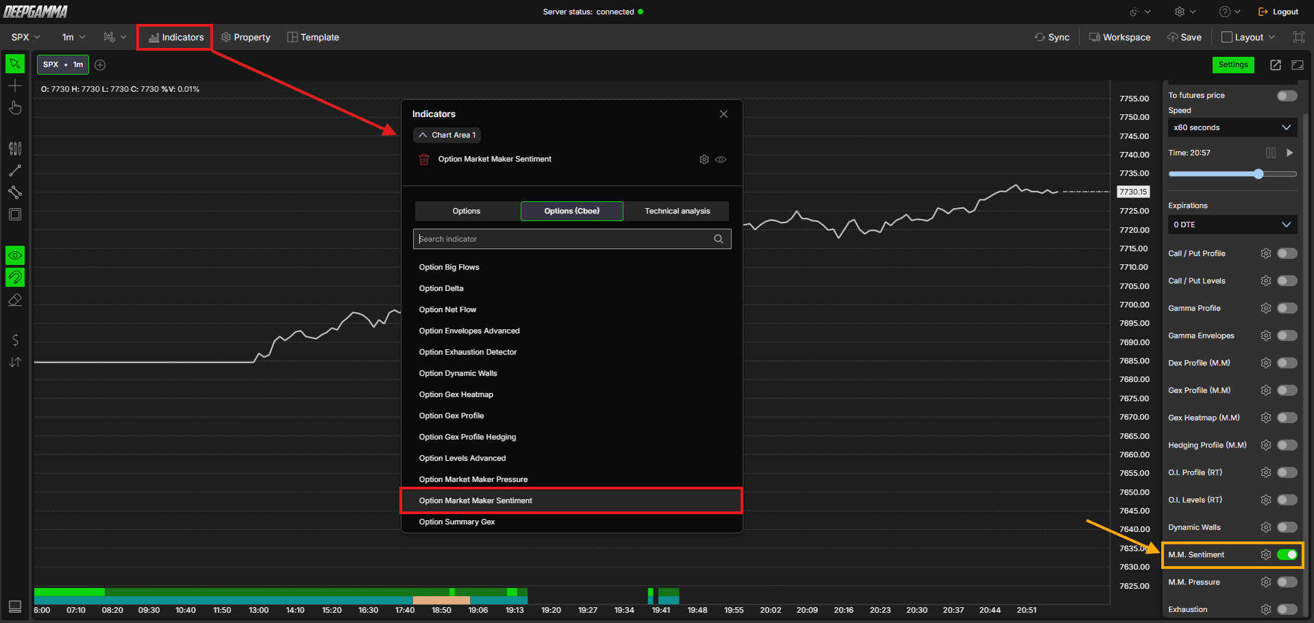
Task: Select the arrow cursor tool
Action: tap(15, 64)
